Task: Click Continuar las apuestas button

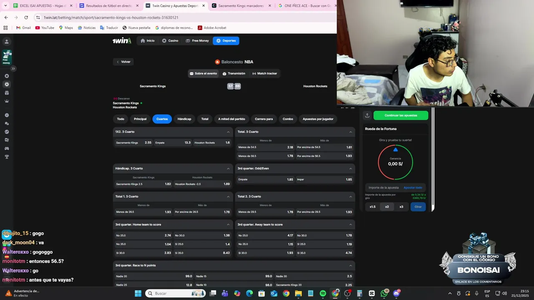Action: tap(400, 115)
